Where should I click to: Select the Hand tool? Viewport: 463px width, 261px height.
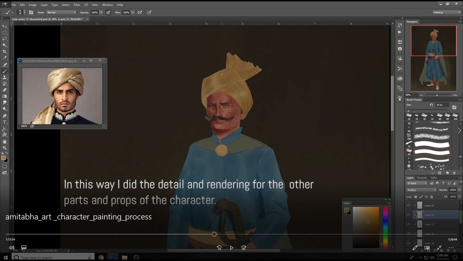point(4,141)
